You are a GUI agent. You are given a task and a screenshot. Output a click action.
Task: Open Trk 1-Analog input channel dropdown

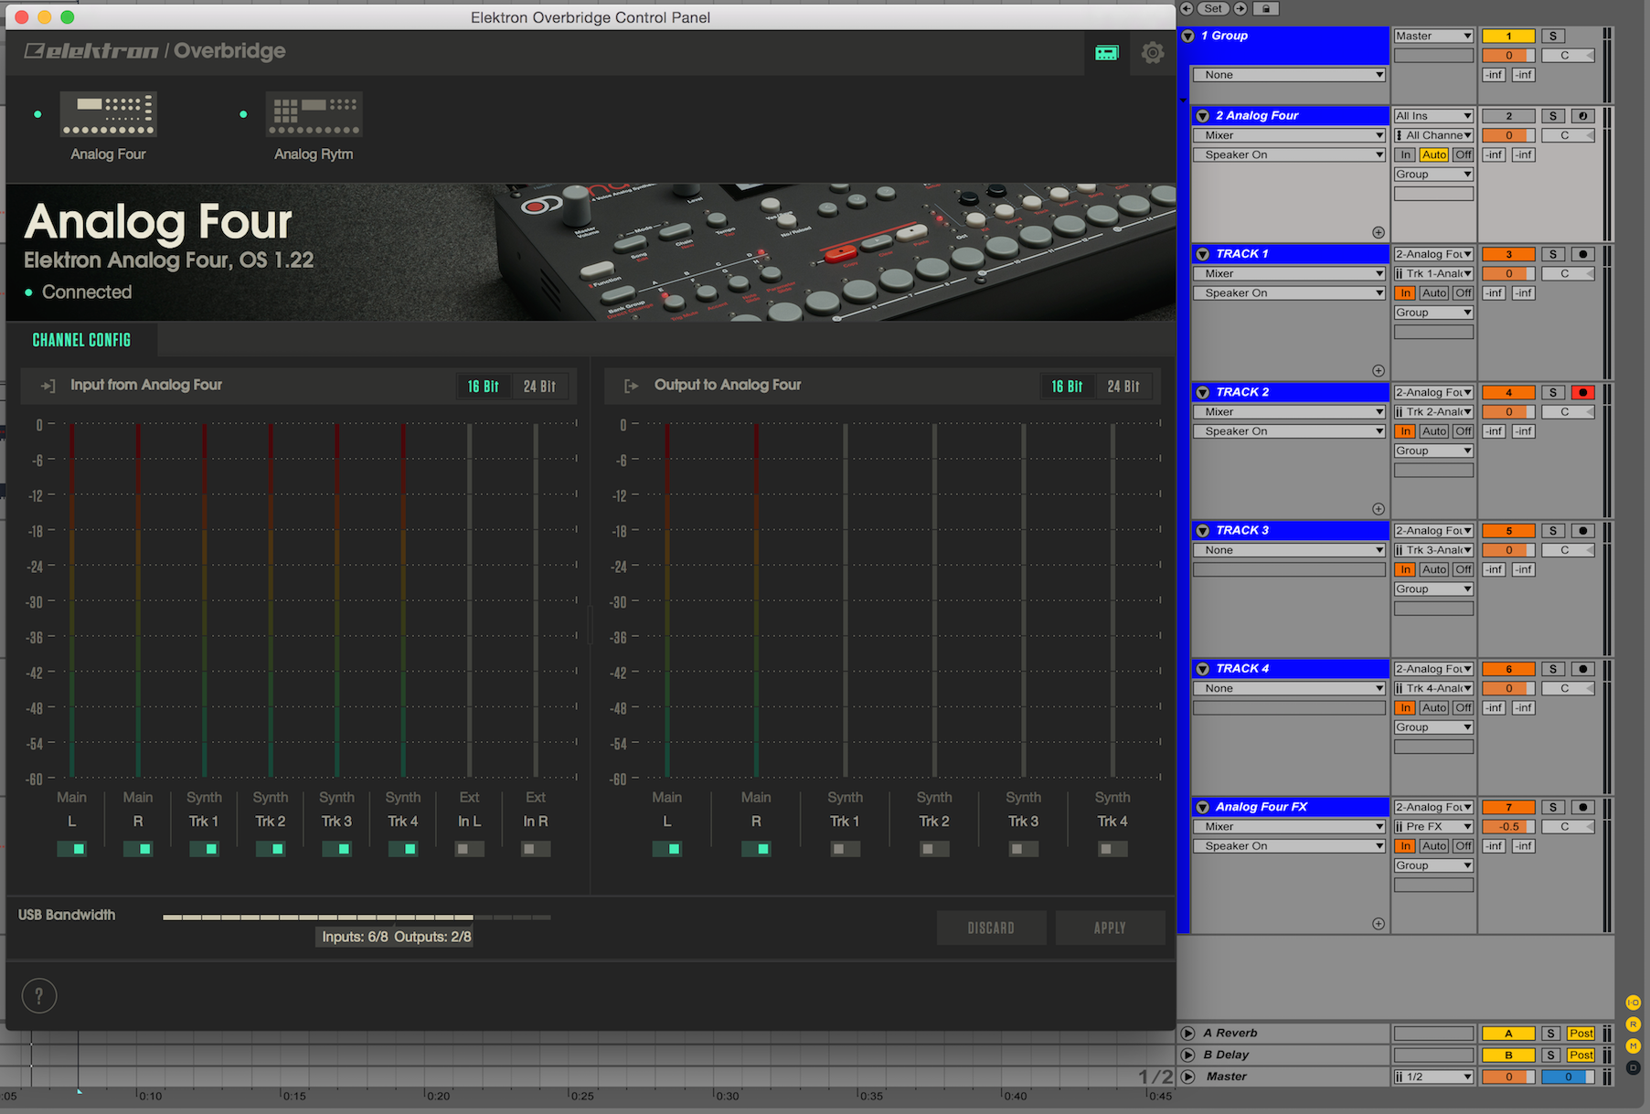1433,274
